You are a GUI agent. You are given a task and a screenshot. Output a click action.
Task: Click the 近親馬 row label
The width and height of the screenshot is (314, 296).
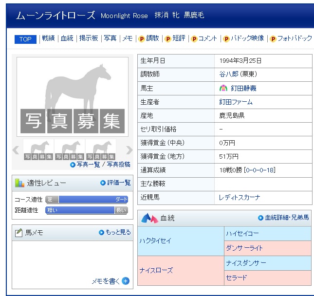coord(150,198)
